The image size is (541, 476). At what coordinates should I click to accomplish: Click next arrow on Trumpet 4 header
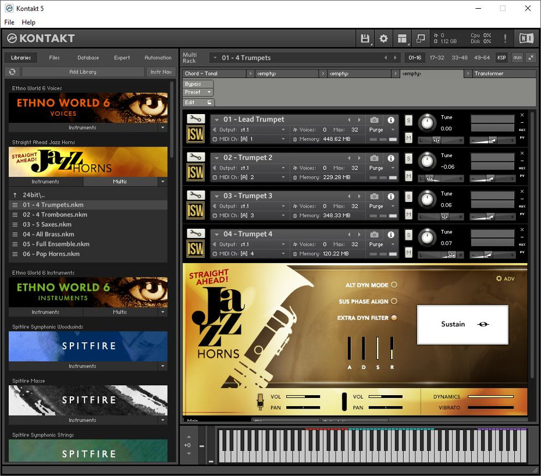coord(359,235)
